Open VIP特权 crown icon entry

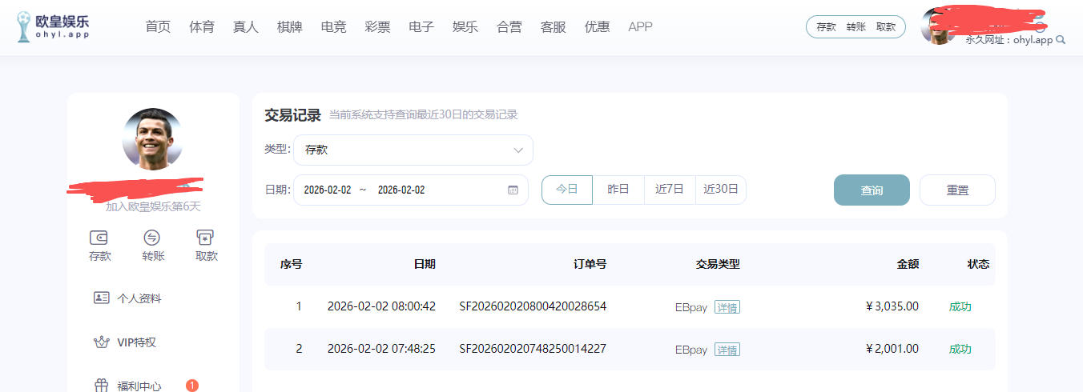[x=102, y=342]
